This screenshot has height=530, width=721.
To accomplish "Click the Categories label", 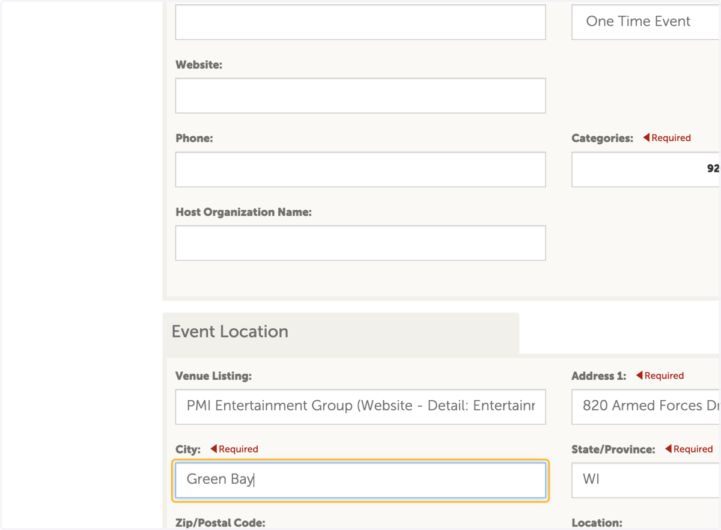I will pos(602,138).
